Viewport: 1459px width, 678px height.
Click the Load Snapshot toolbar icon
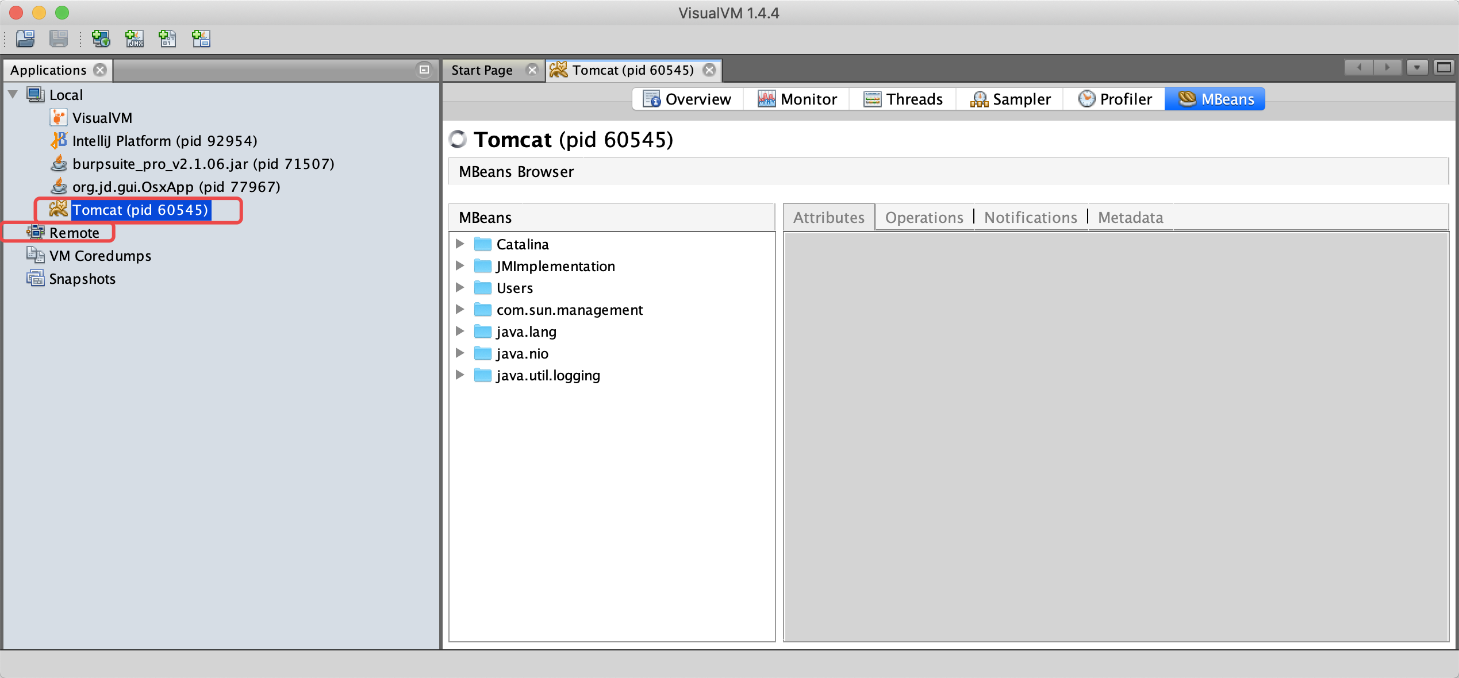25,38
